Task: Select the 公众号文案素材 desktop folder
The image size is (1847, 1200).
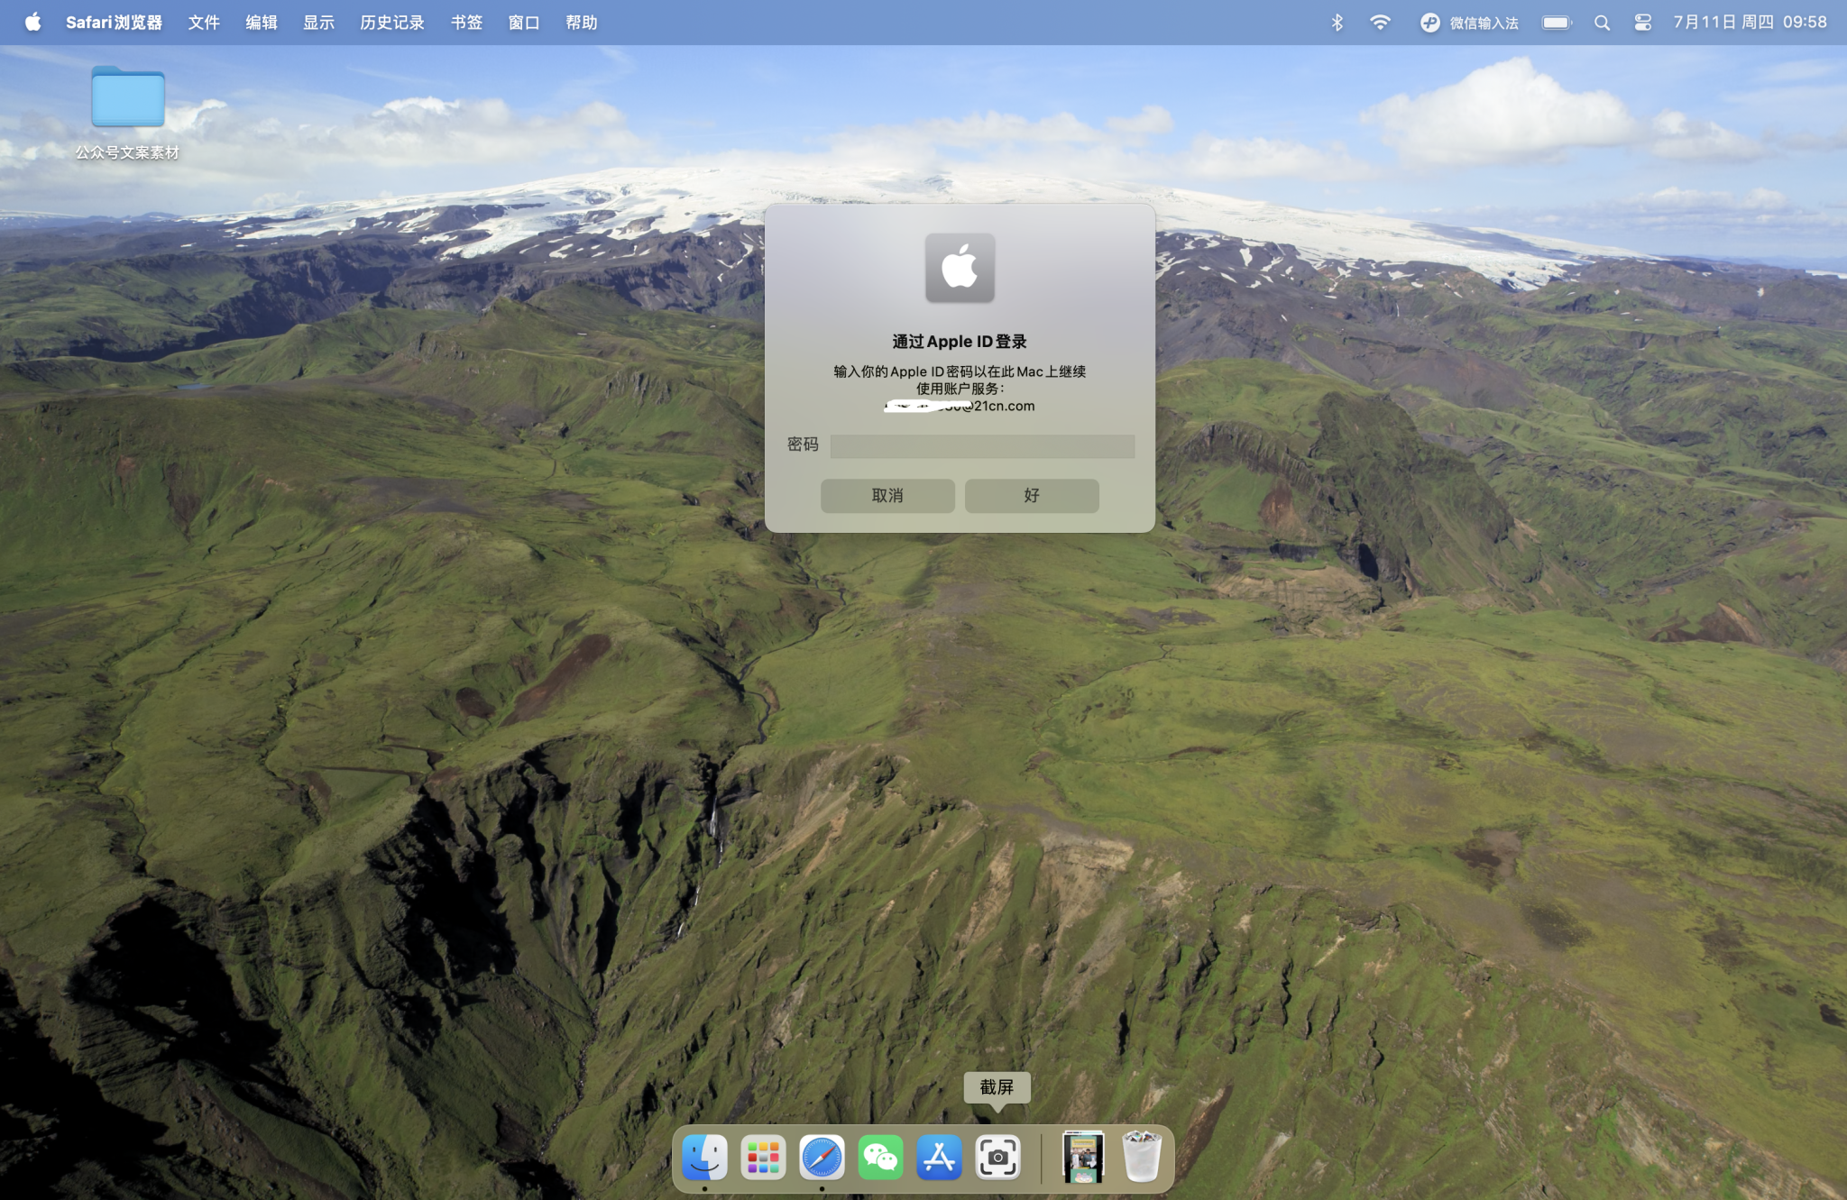Action: click(128, 97)
